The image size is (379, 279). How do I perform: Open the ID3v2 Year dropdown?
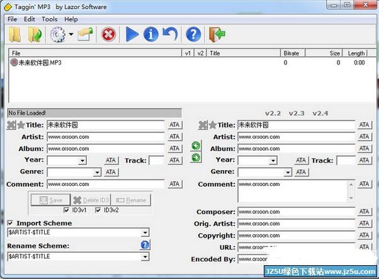point(273,160)
